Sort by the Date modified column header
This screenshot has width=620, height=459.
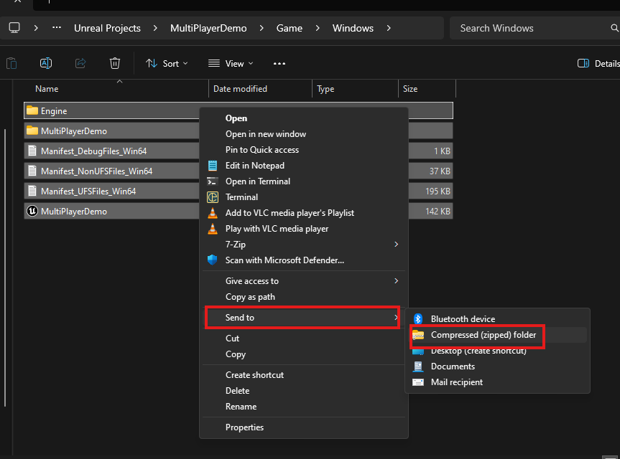pyautogui.click(x=240, y=89)
